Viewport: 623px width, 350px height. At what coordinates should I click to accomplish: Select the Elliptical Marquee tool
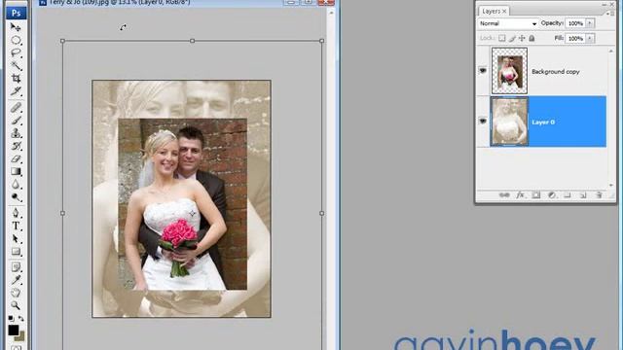(x=16, y=40)
